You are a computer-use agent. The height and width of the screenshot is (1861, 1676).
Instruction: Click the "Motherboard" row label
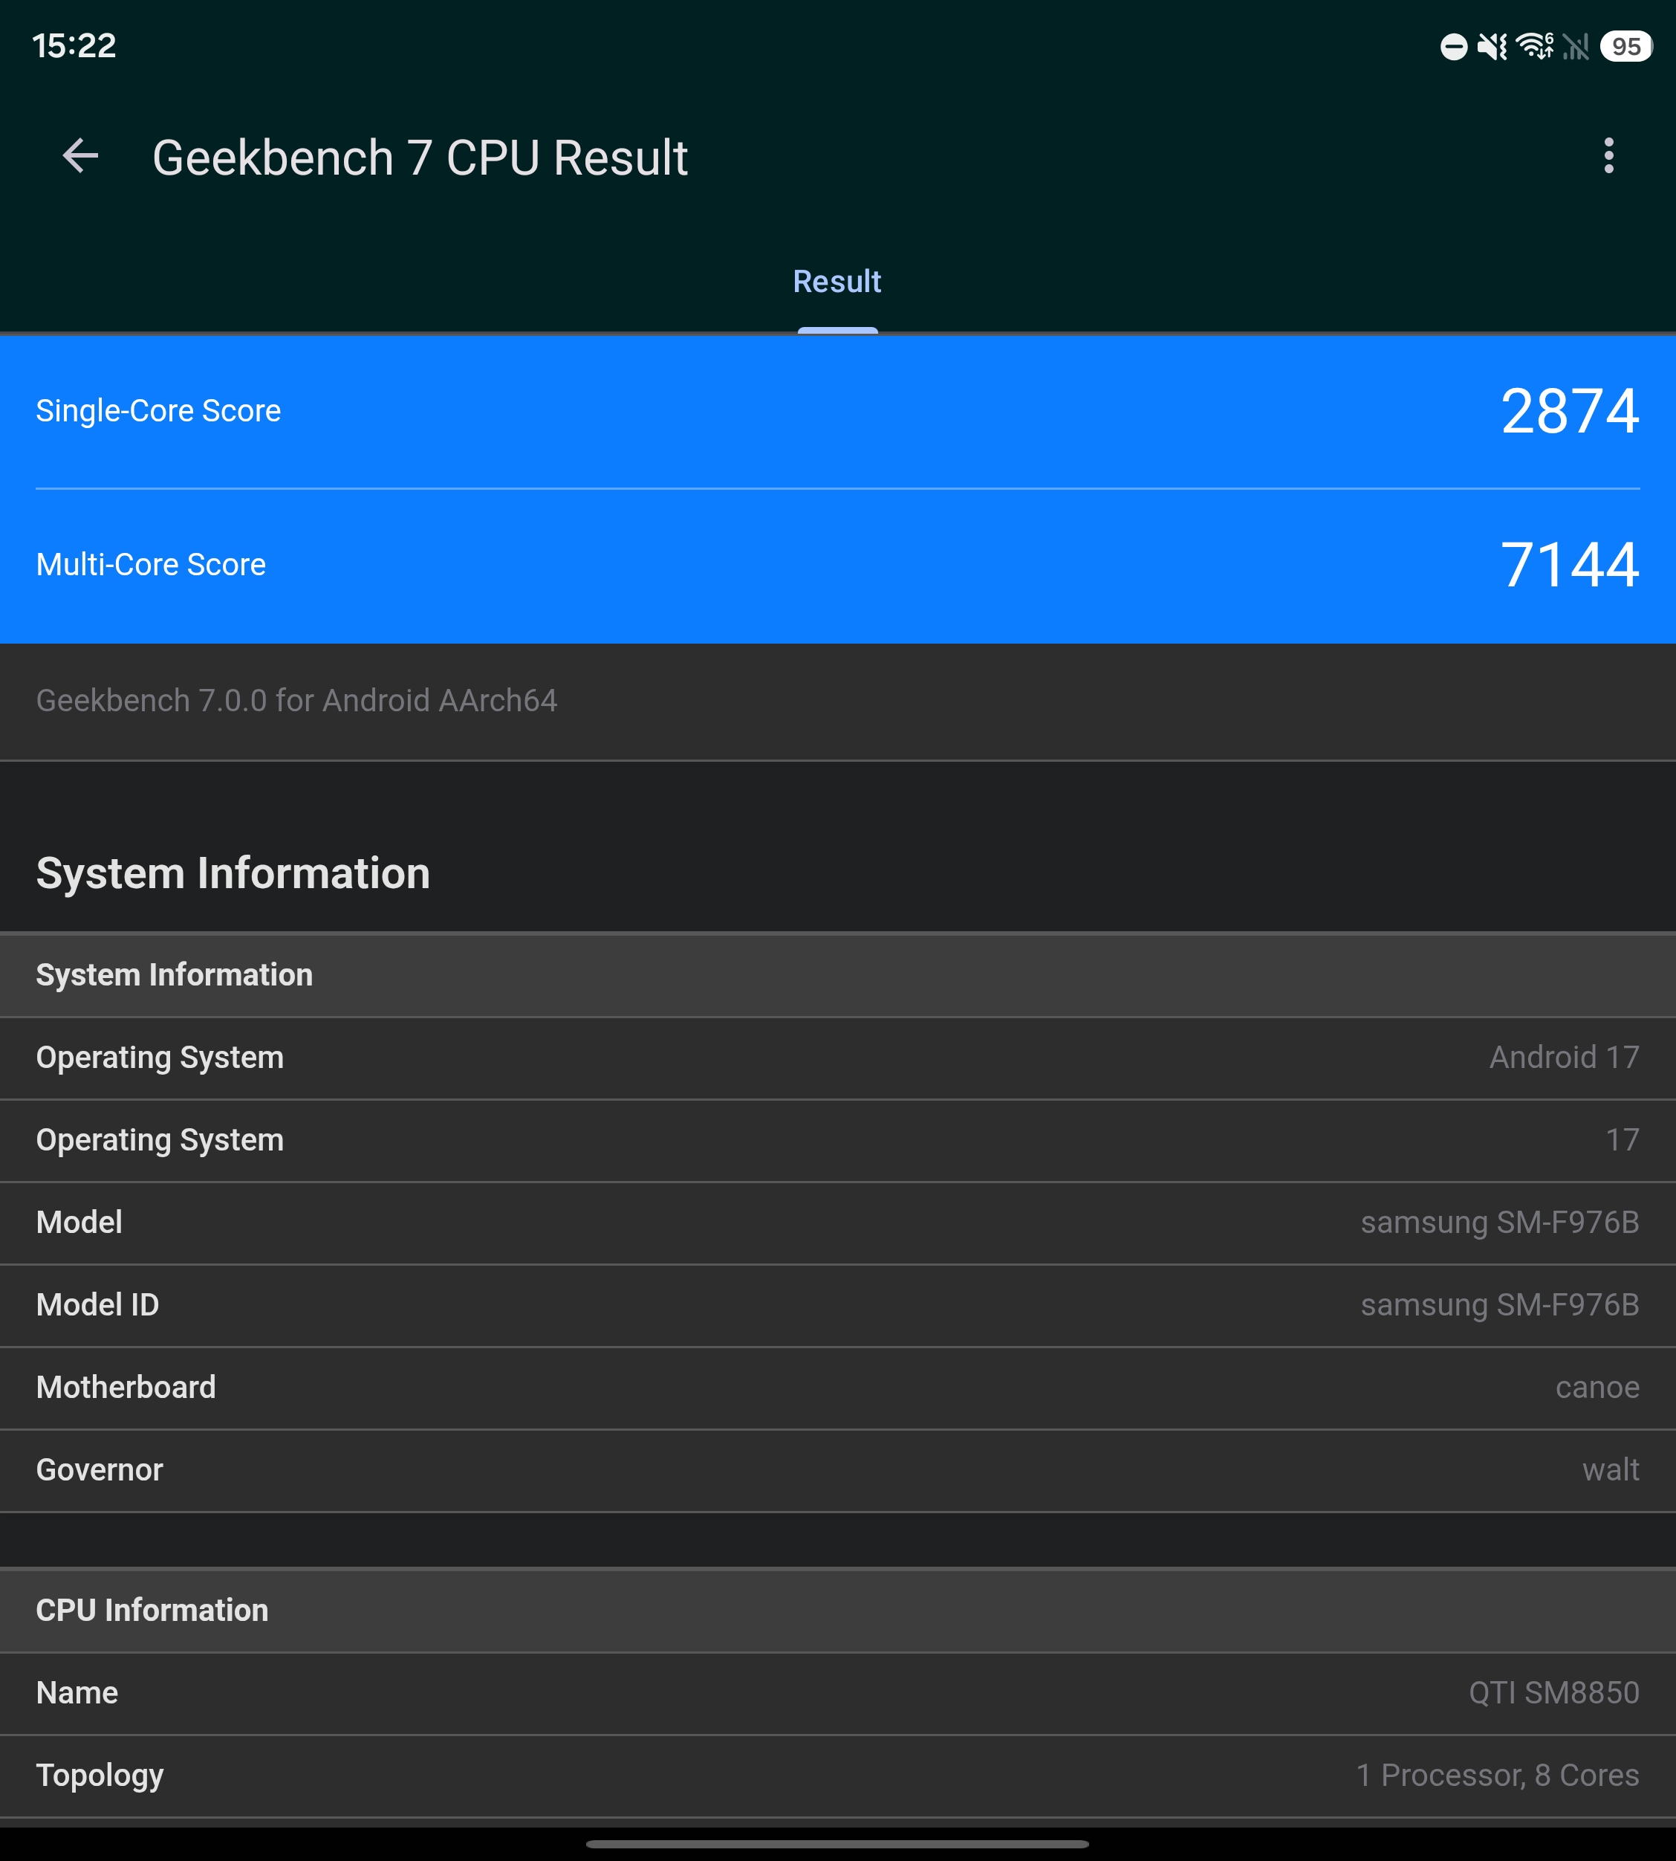(x=126, y=1388)
